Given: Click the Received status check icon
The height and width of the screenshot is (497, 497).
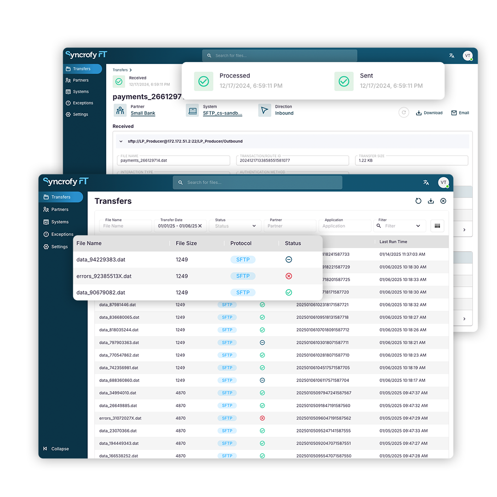Looking at the screenshot, I should 119,81.
